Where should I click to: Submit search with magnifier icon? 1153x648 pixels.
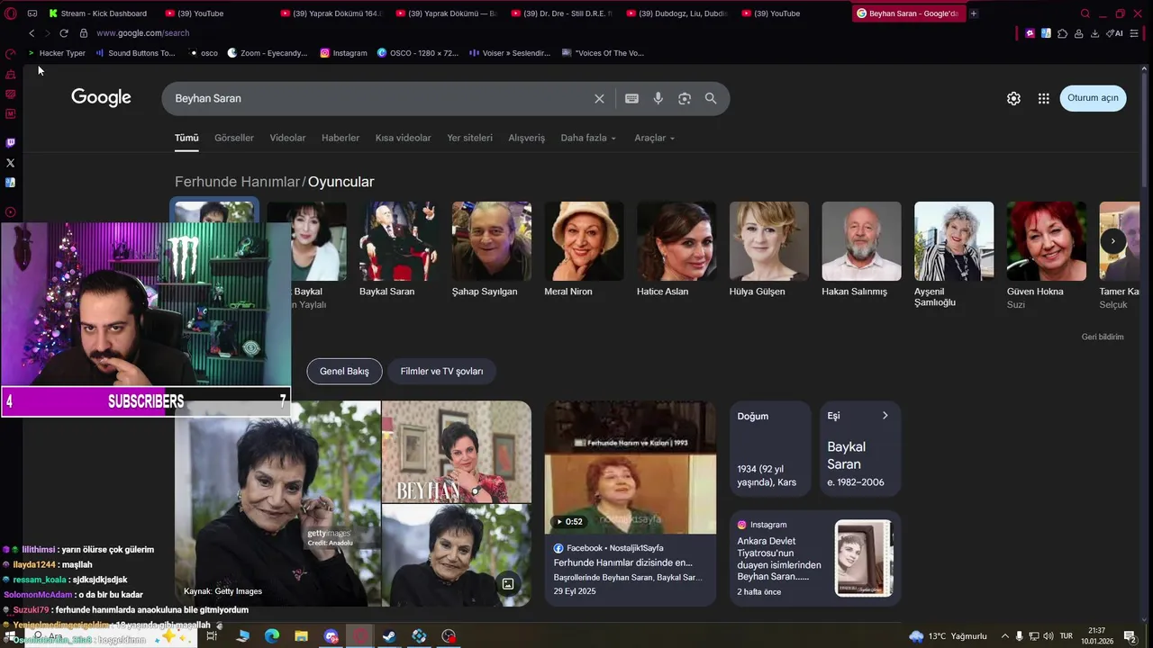(x=711, y=98)
